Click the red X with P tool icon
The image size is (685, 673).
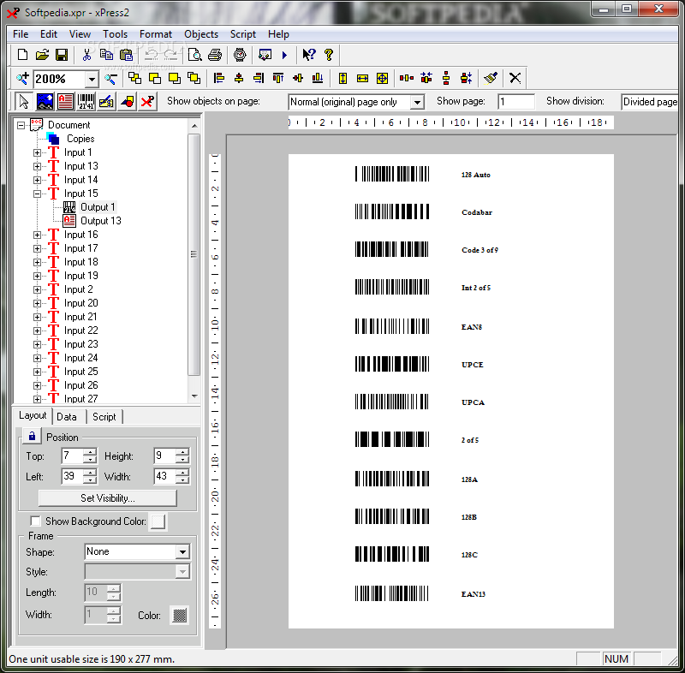[147, 102]
